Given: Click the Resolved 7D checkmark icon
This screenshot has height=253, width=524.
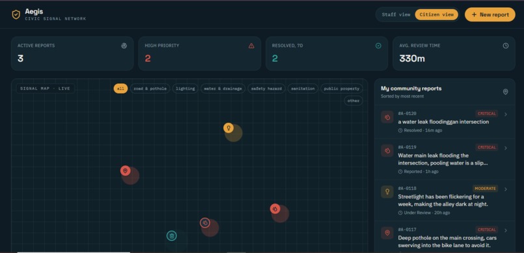Looking at the screenshot, I should tap(378, 46).
